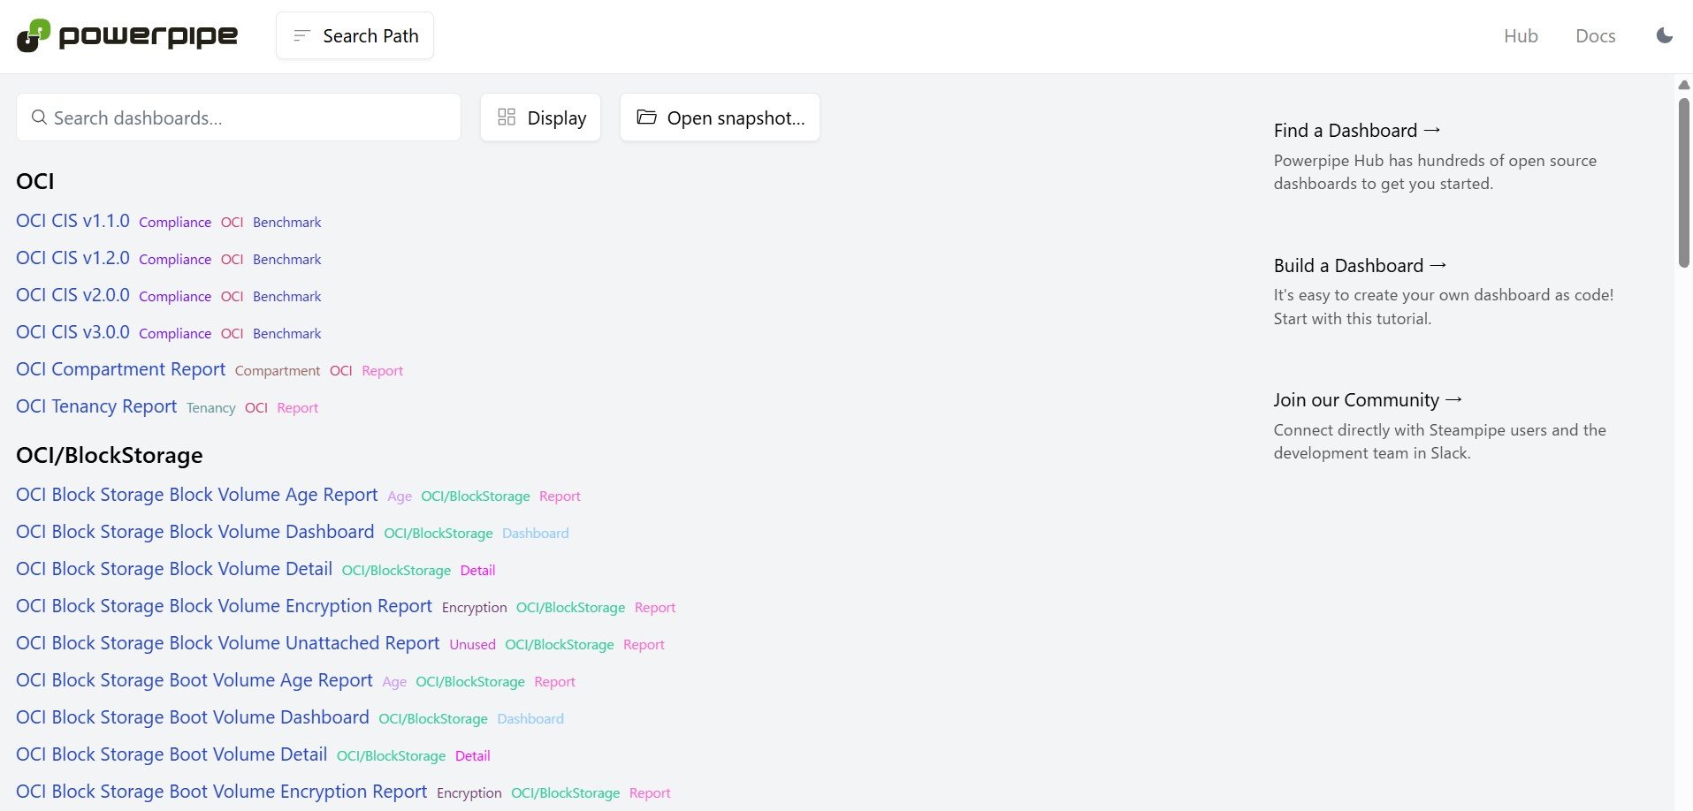View OCI Block Storage Block Volume Detail
The width and height of the screenshot is (1693, 811).
(x=174, y=569)
